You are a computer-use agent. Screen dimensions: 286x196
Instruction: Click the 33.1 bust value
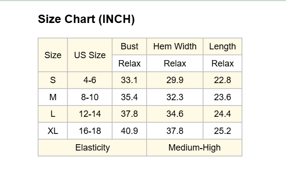[130, 80]
